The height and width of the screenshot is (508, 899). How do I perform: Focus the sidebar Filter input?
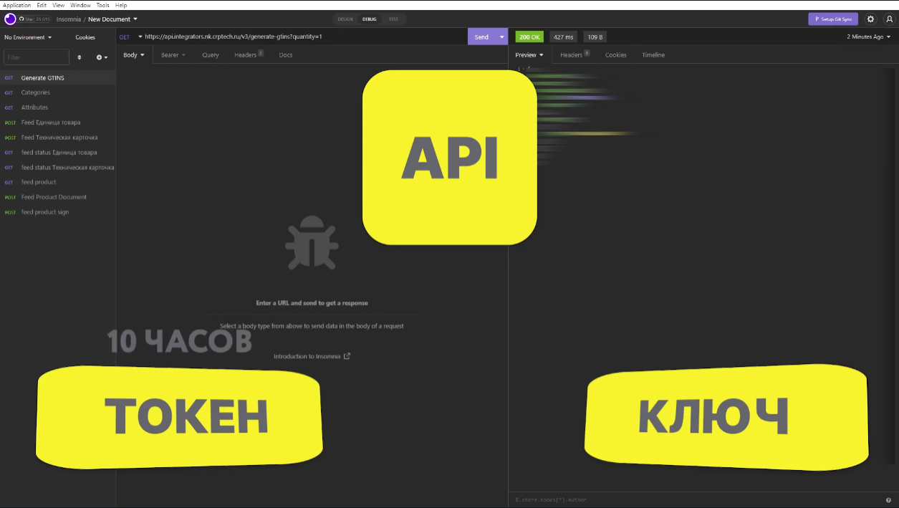(x=37, y=57)
